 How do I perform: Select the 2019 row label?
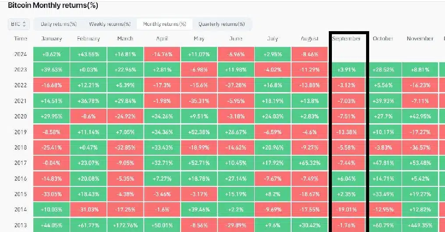pos(21,132)
